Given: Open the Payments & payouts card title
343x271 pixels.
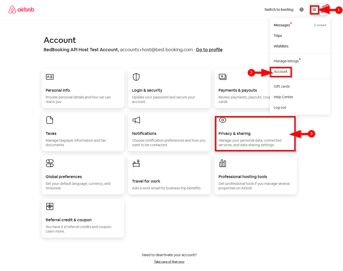Looking at the screenshot, I should (237, 90).
